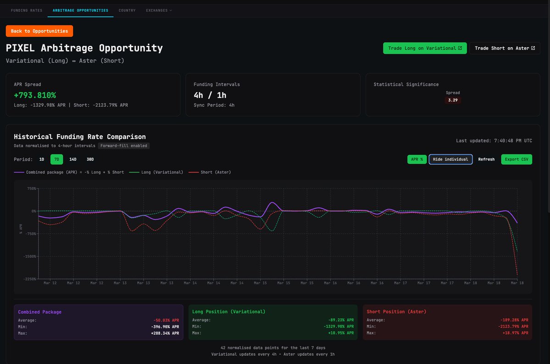550x364 pixels.
Task: Click the -2250% y-axis label
Action: 29,279
